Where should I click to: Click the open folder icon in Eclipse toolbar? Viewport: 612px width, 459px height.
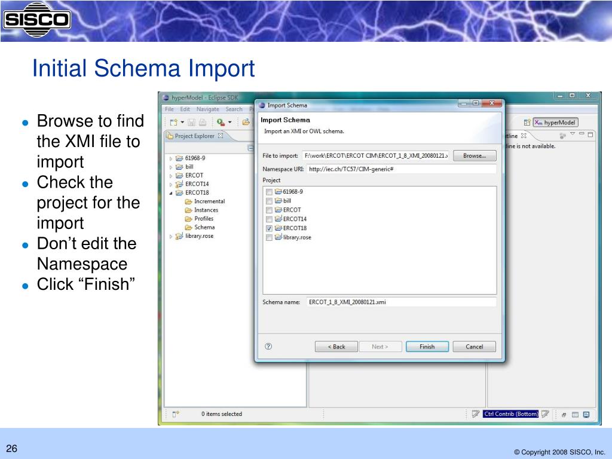246,122
